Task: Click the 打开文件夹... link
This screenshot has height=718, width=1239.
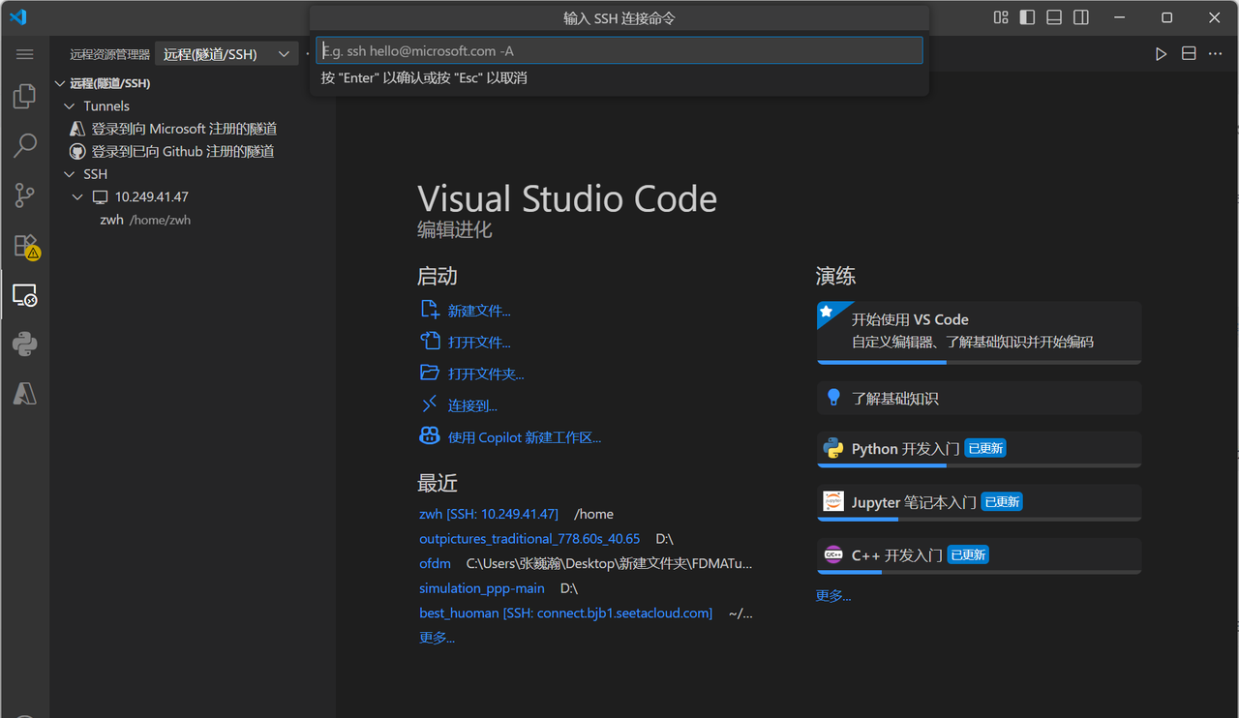Action: [485, 374]
